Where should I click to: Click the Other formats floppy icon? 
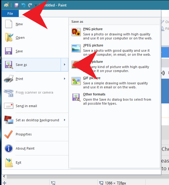click(x=76, y=97)
